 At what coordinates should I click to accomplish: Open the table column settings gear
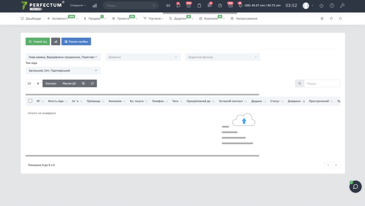point(83,83)
